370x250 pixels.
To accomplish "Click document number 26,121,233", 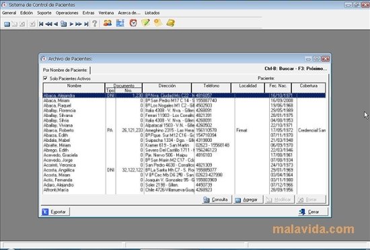I will pyautogui.click(x=133, y=130).
